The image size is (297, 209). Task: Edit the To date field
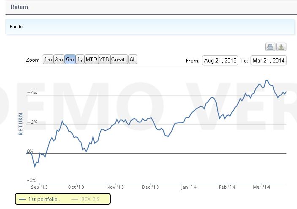point(268,61)
